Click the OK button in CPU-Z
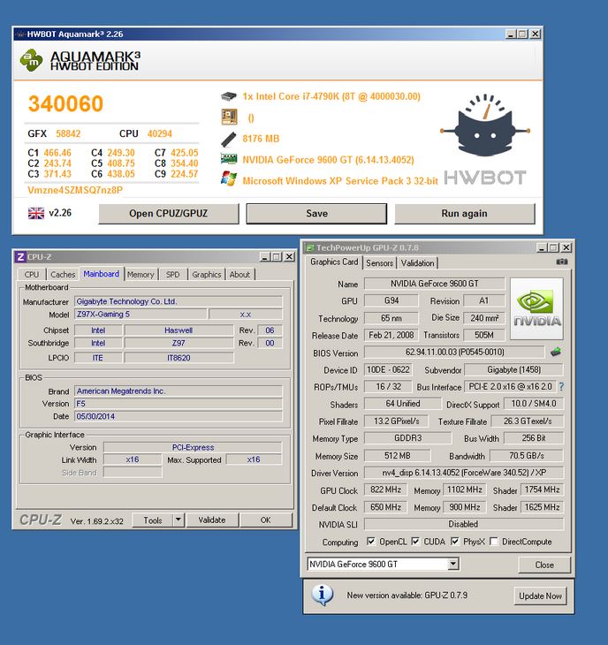 tap(266, 520)
